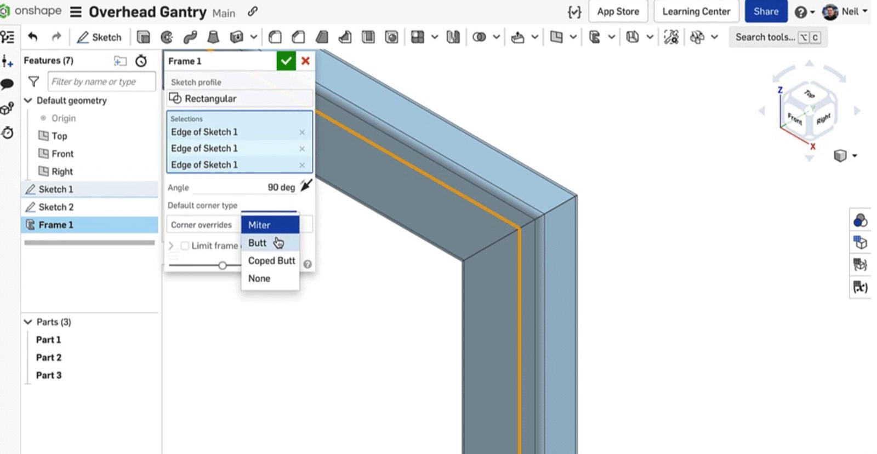Enable the Limit frame checkbox

point(185,246)
